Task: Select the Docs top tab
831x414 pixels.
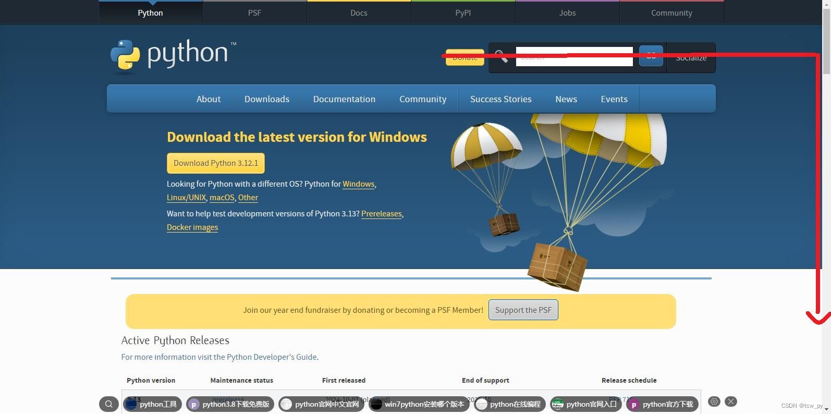Action: pyautogui.click(x=359, y=13)
